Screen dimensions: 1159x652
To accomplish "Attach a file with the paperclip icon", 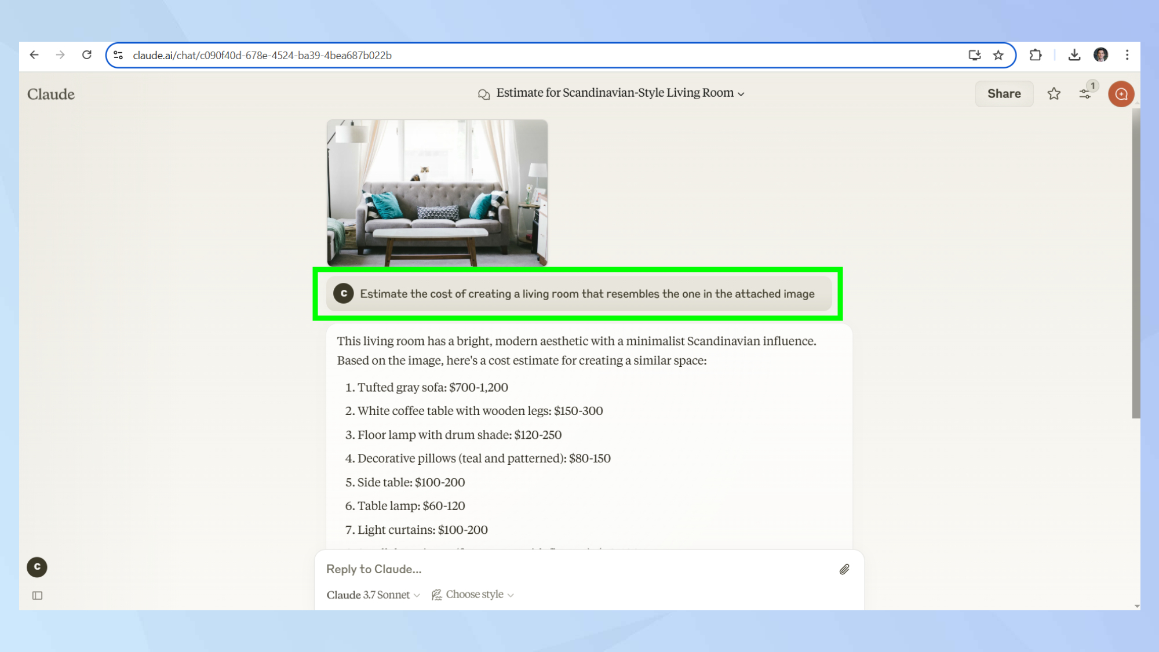I will pyautogui.click(x=844, y=569).
